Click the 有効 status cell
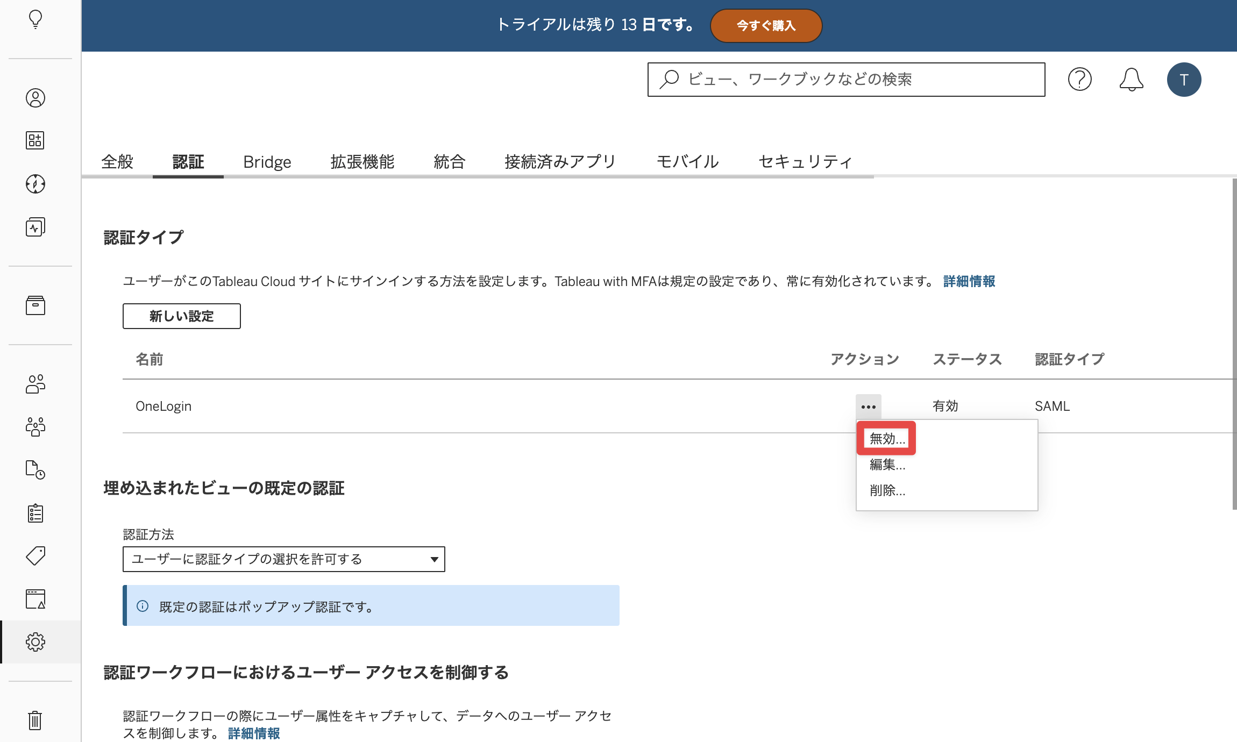 (x=945, y=406)
